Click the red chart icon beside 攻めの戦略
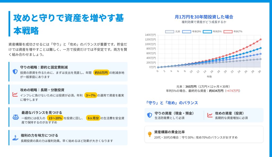The width and height of the screenshot is (272, 157). pos(15,94)
